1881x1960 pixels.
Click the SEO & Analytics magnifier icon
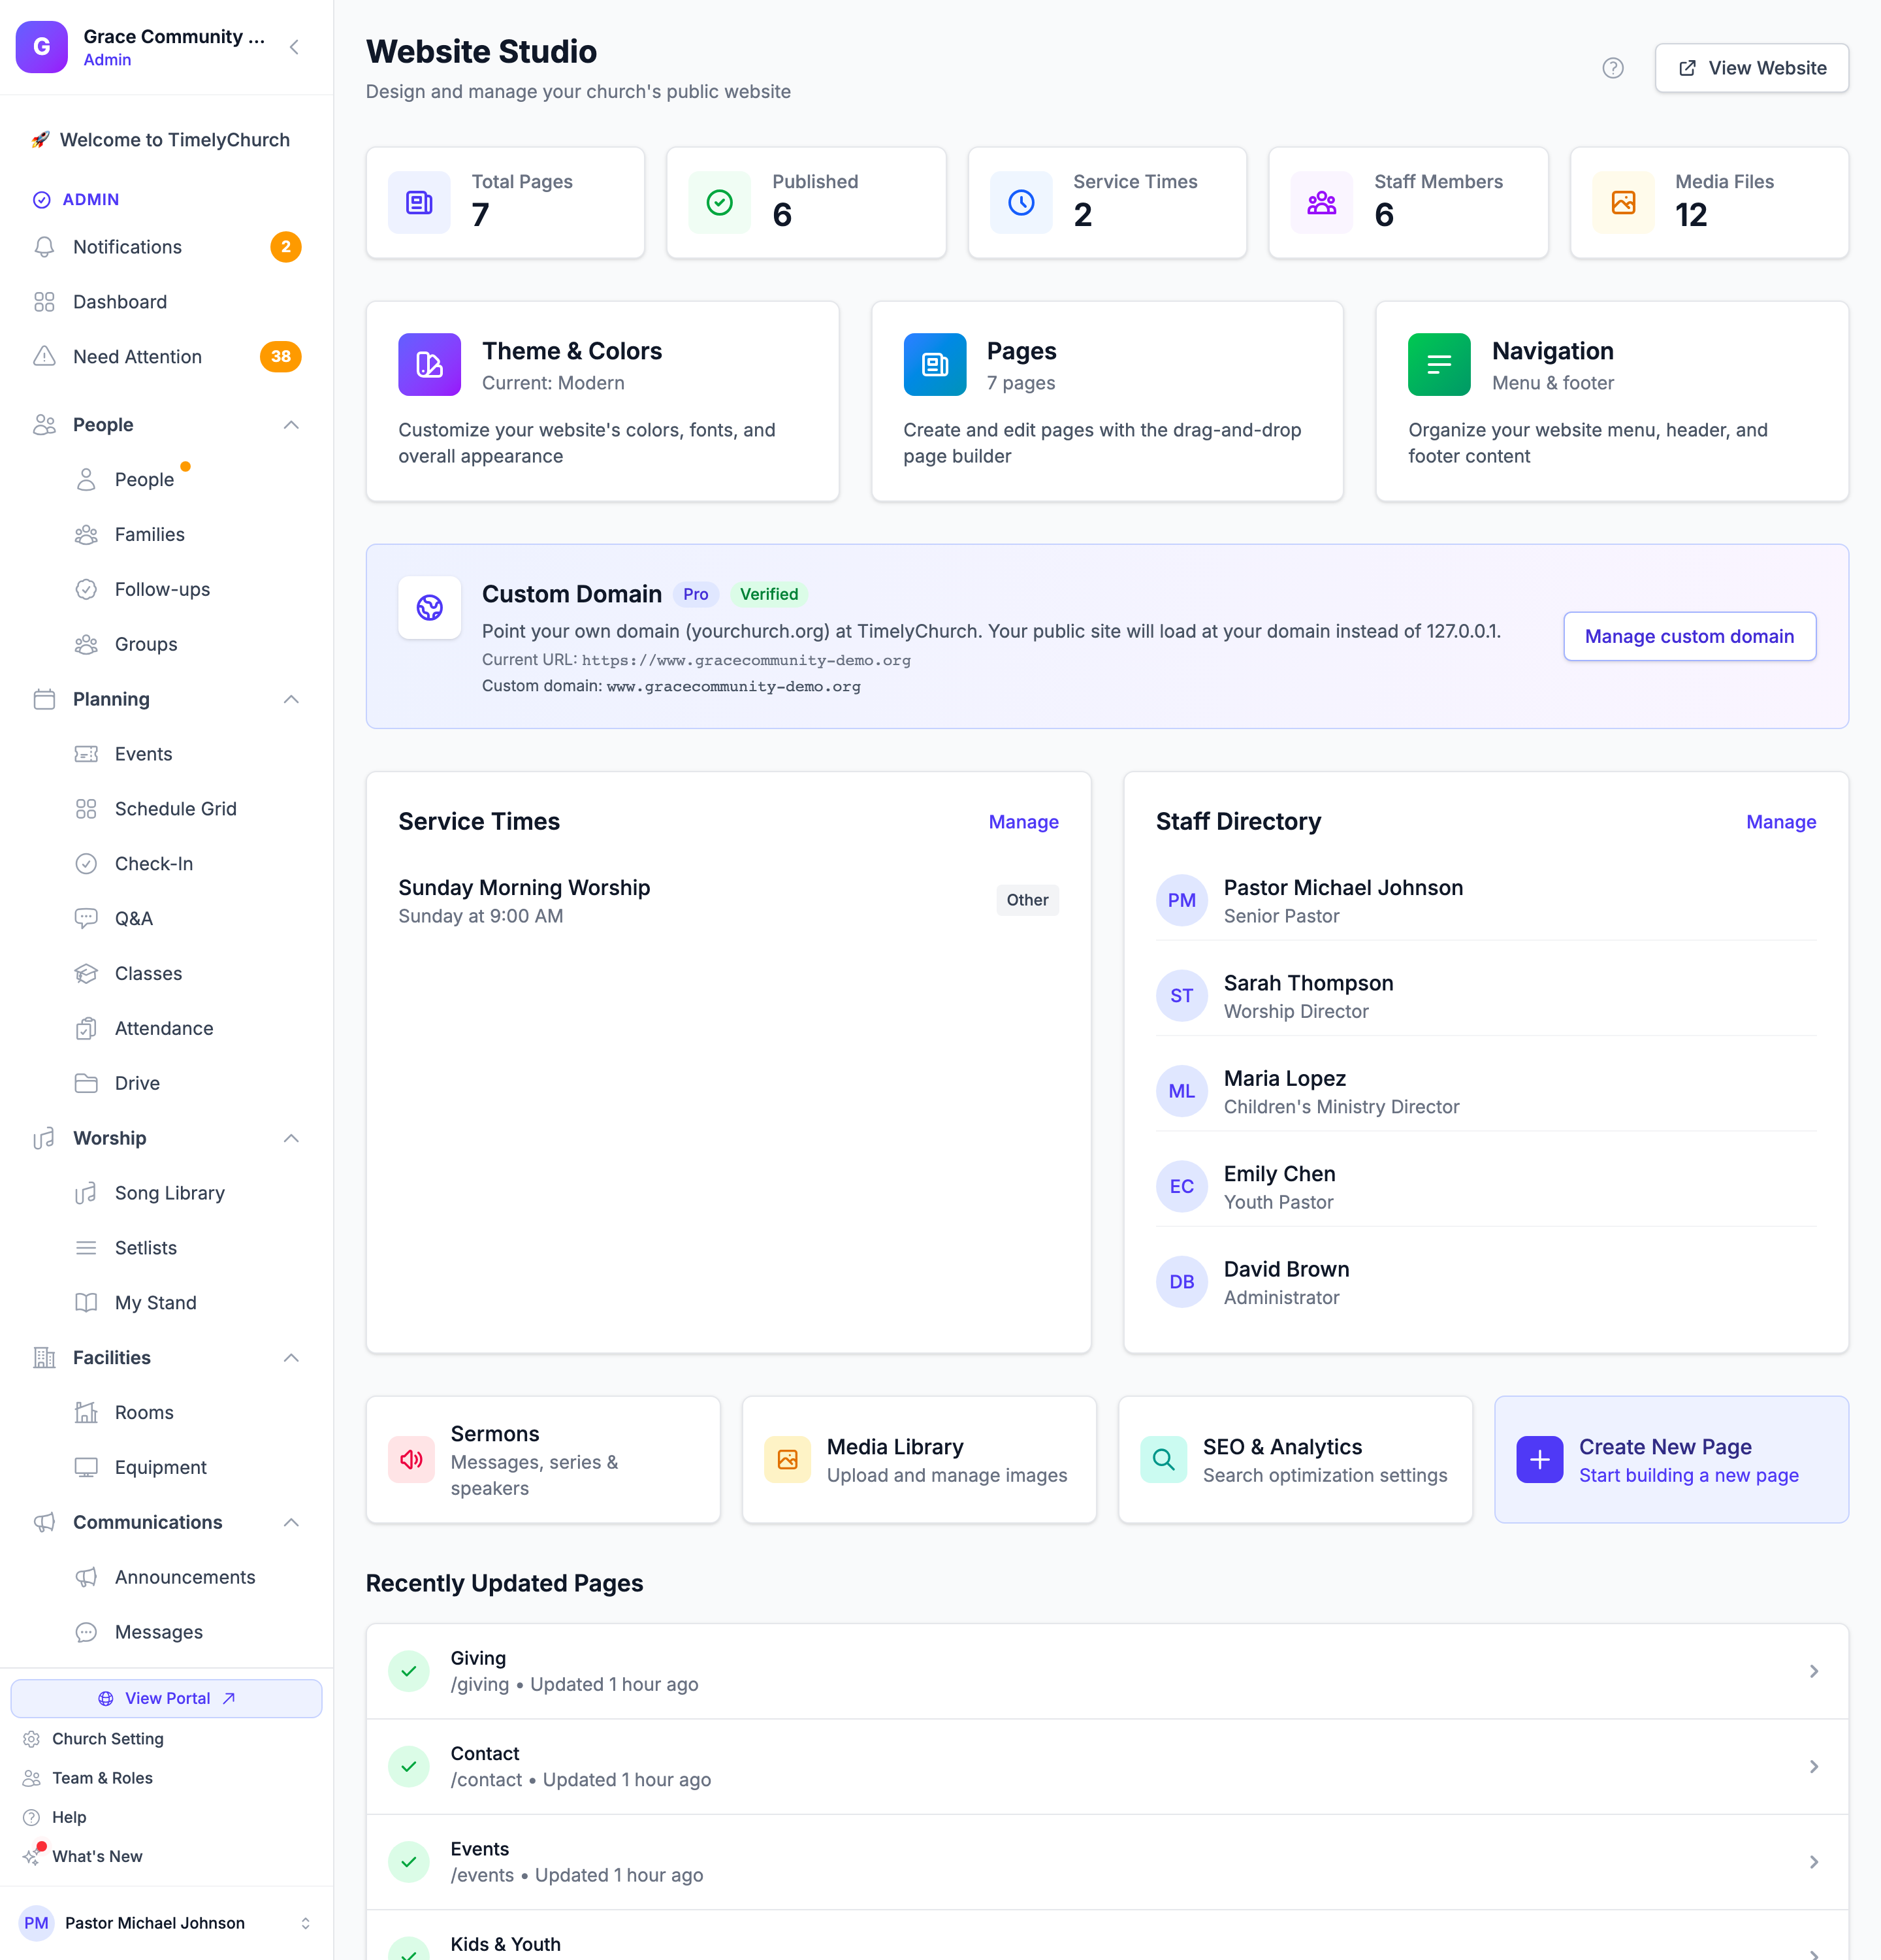tap(1163, 1459)
